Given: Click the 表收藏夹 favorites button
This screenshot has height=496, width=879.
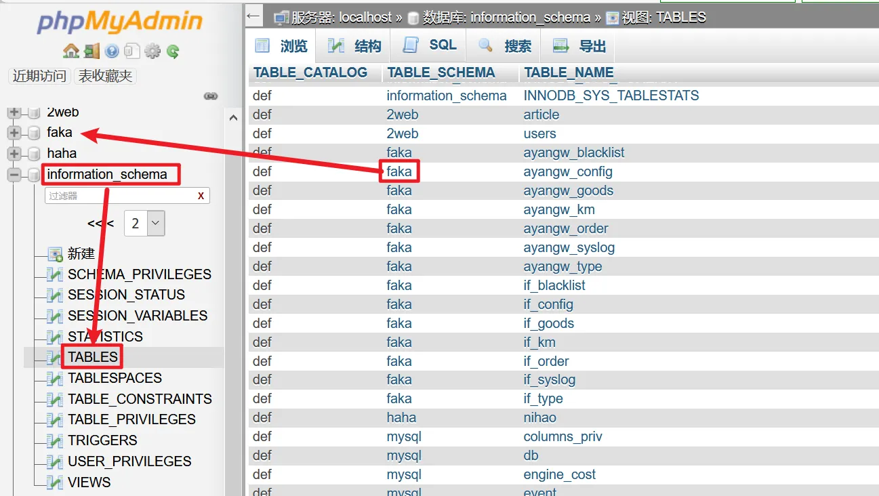Looking at the screenshot, I should tap(105, 76).
